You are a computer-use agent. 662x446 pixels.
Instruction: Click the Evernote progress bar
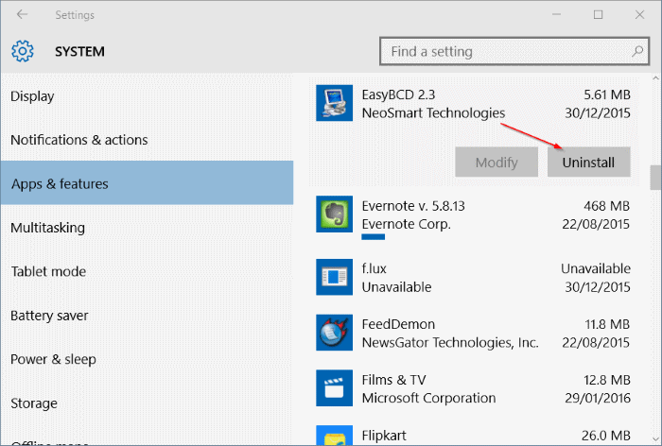pos(374,237)
